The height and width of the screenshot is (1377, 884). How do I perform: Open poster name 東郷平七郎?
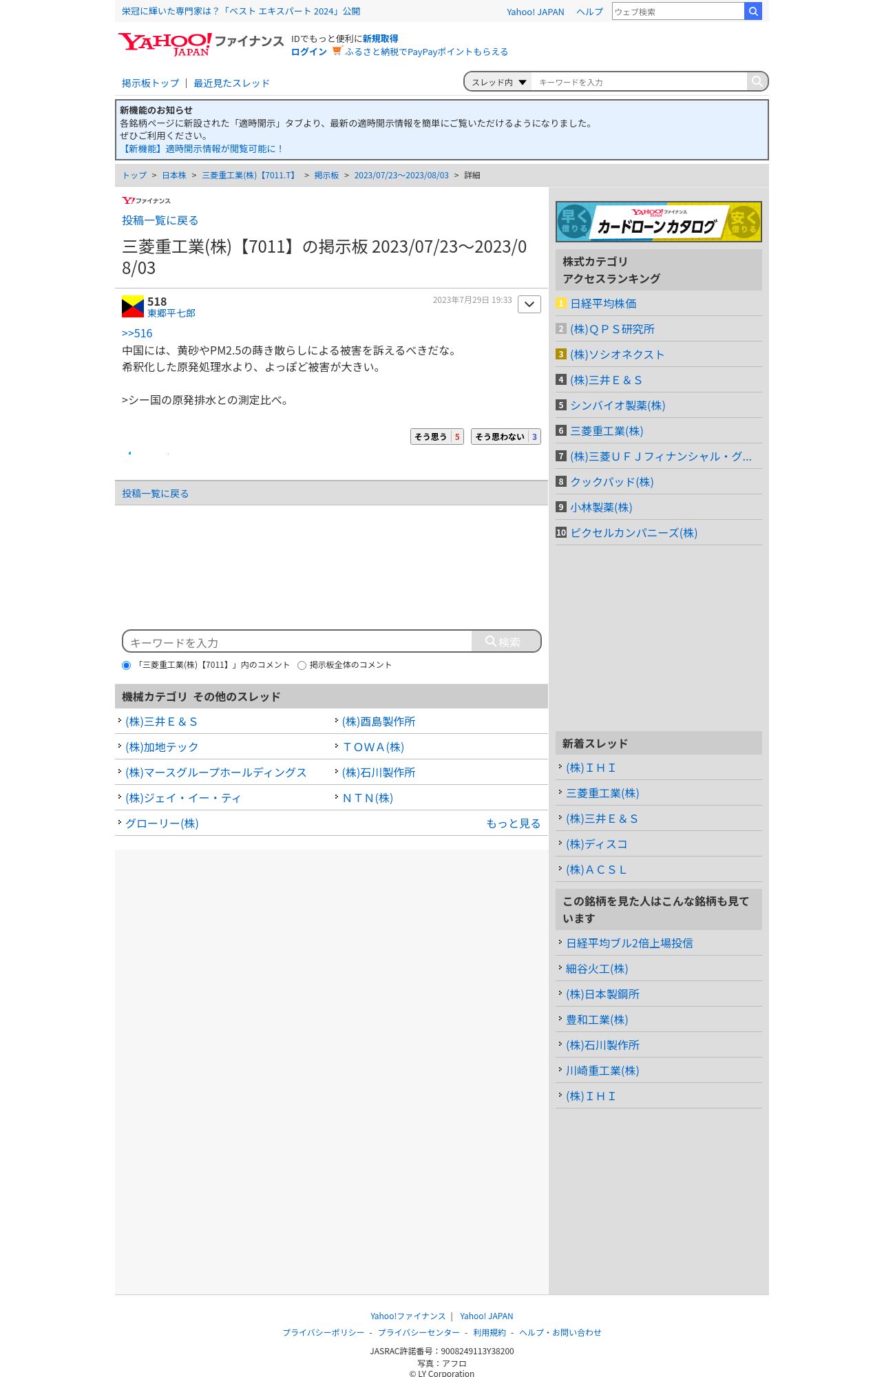(171, 313)
